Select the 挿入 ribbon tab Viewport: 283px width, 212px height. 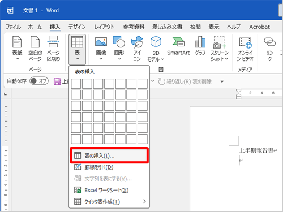pyautogui.click(x=55, y=27)
